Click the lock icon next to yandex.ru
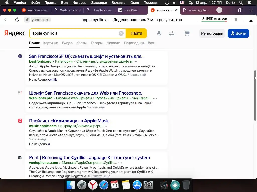This screenshot has height=192, width=257. (x=27, y=20)
